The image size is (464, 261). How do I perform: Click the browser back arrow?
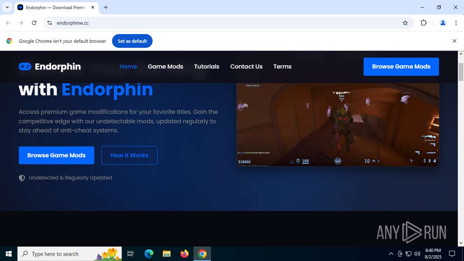pos(8,23)
